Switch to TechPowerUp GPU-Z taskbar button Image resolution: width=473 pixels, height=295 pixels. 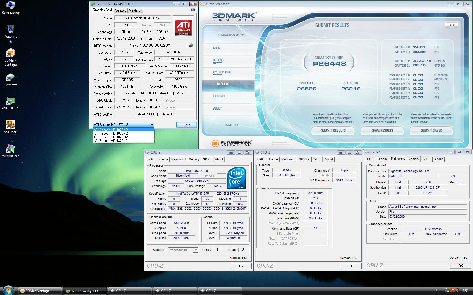(85, 291)
